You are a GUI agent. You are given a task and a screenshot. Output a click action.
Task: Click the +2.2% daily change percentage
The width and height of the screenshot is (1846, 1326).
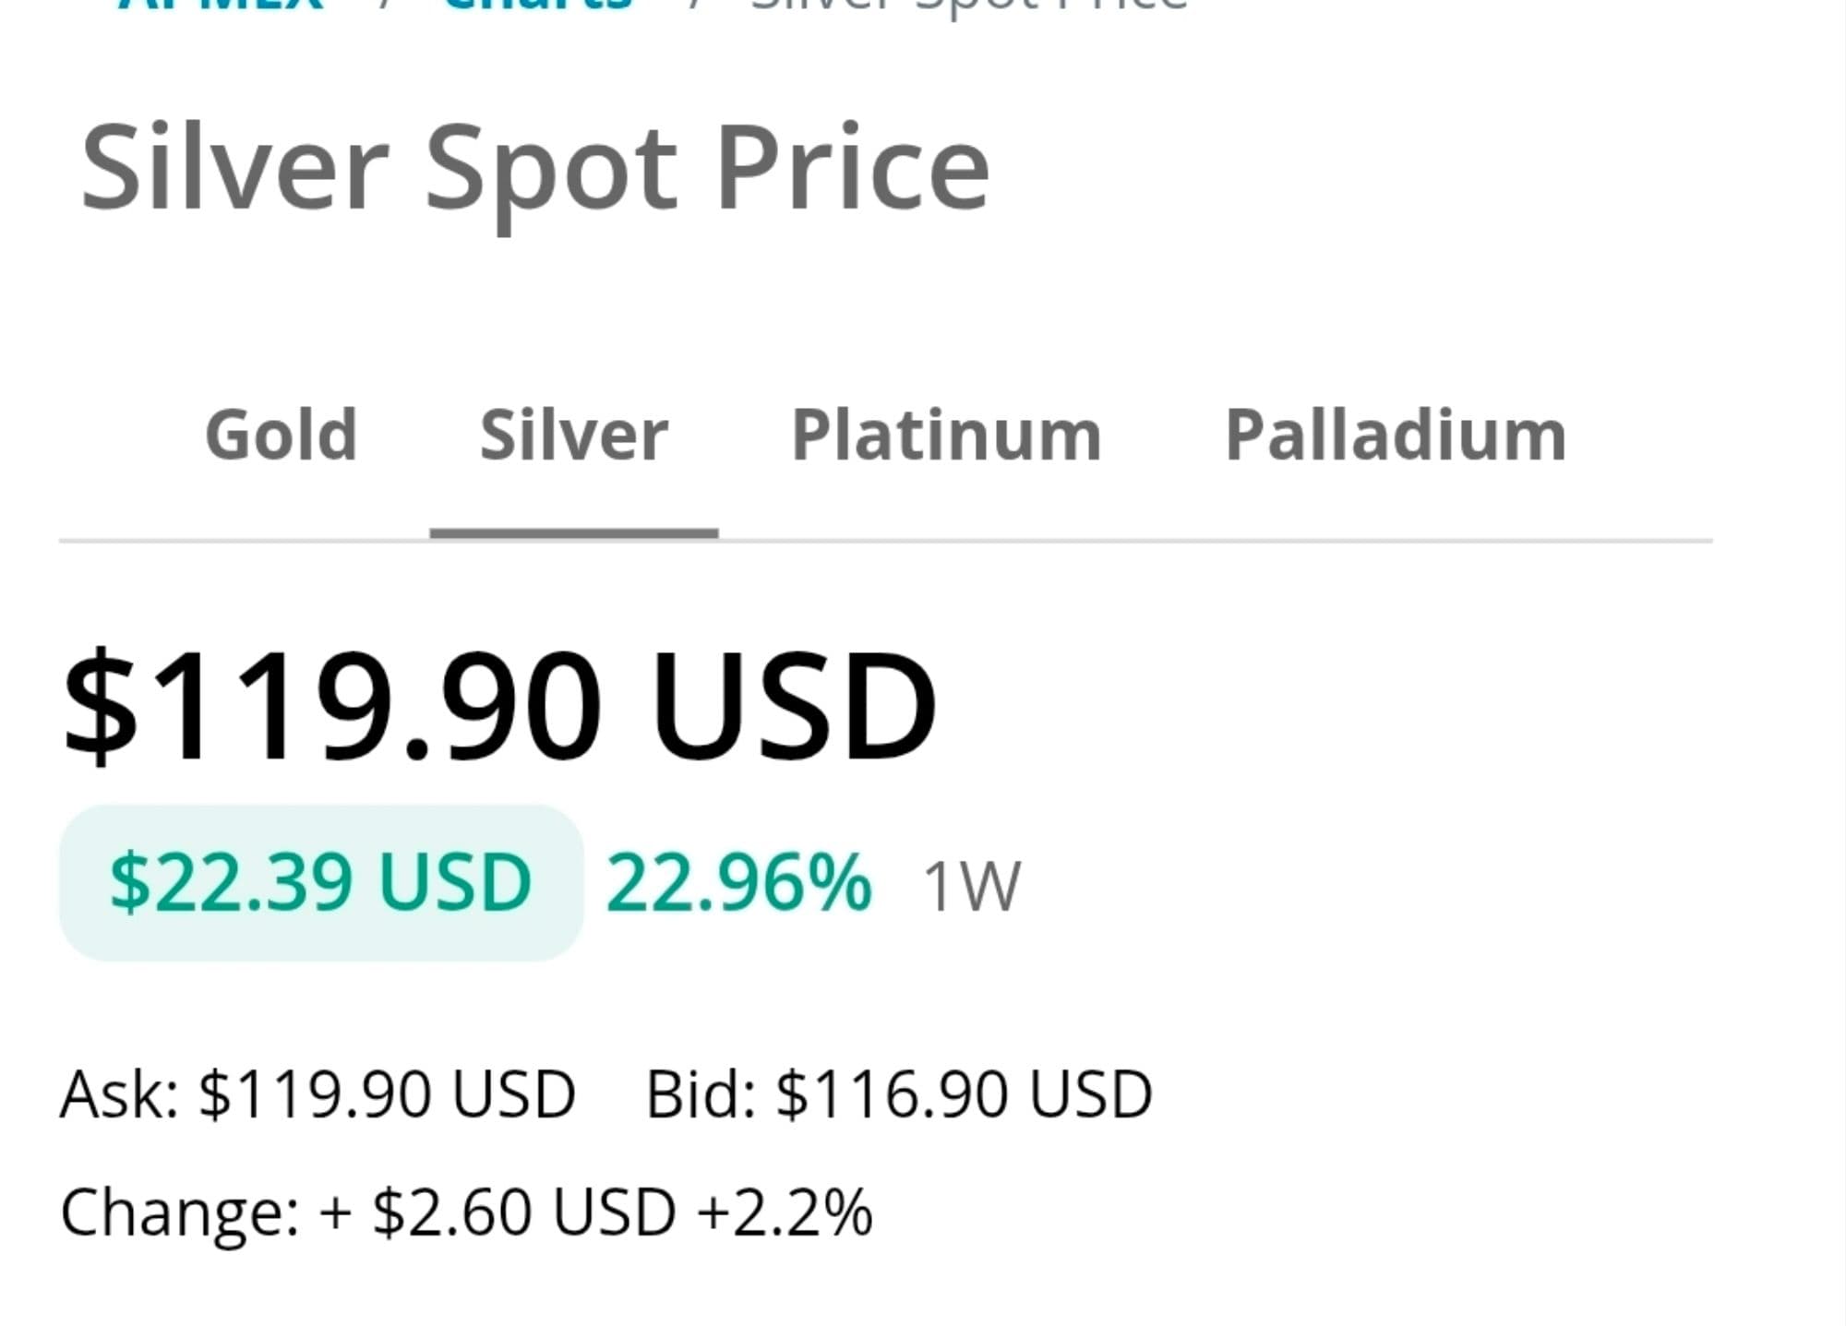(x=785, y=1212)
